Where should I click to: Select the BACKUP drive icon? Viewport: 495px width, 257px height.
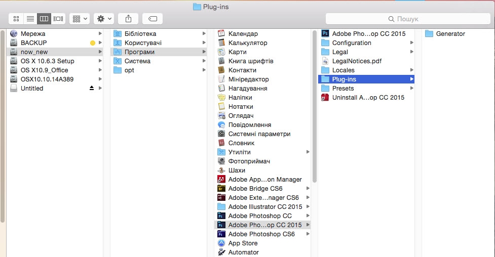coord(14,42)
